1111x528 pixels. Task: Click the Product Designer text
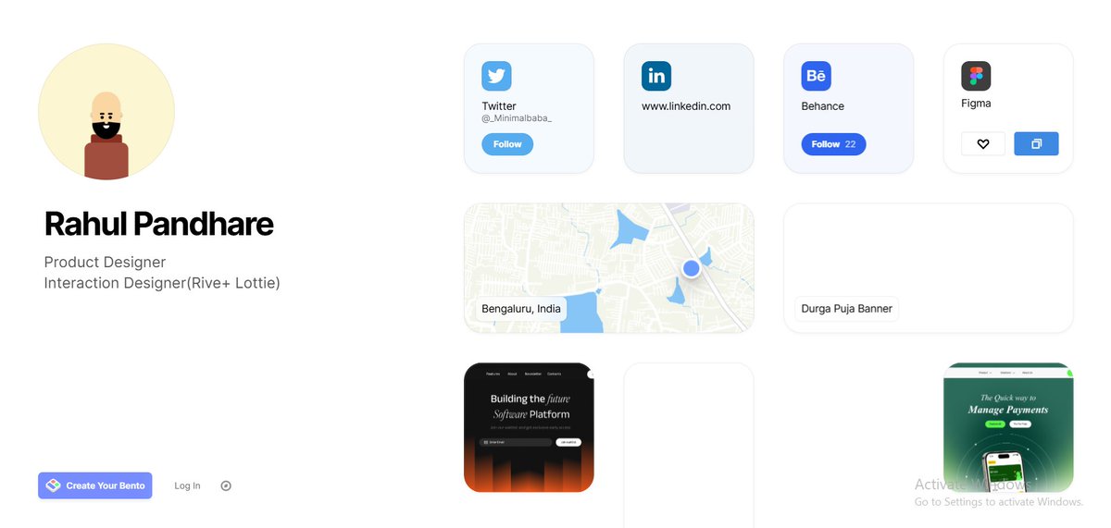click(x=106, y=263)
